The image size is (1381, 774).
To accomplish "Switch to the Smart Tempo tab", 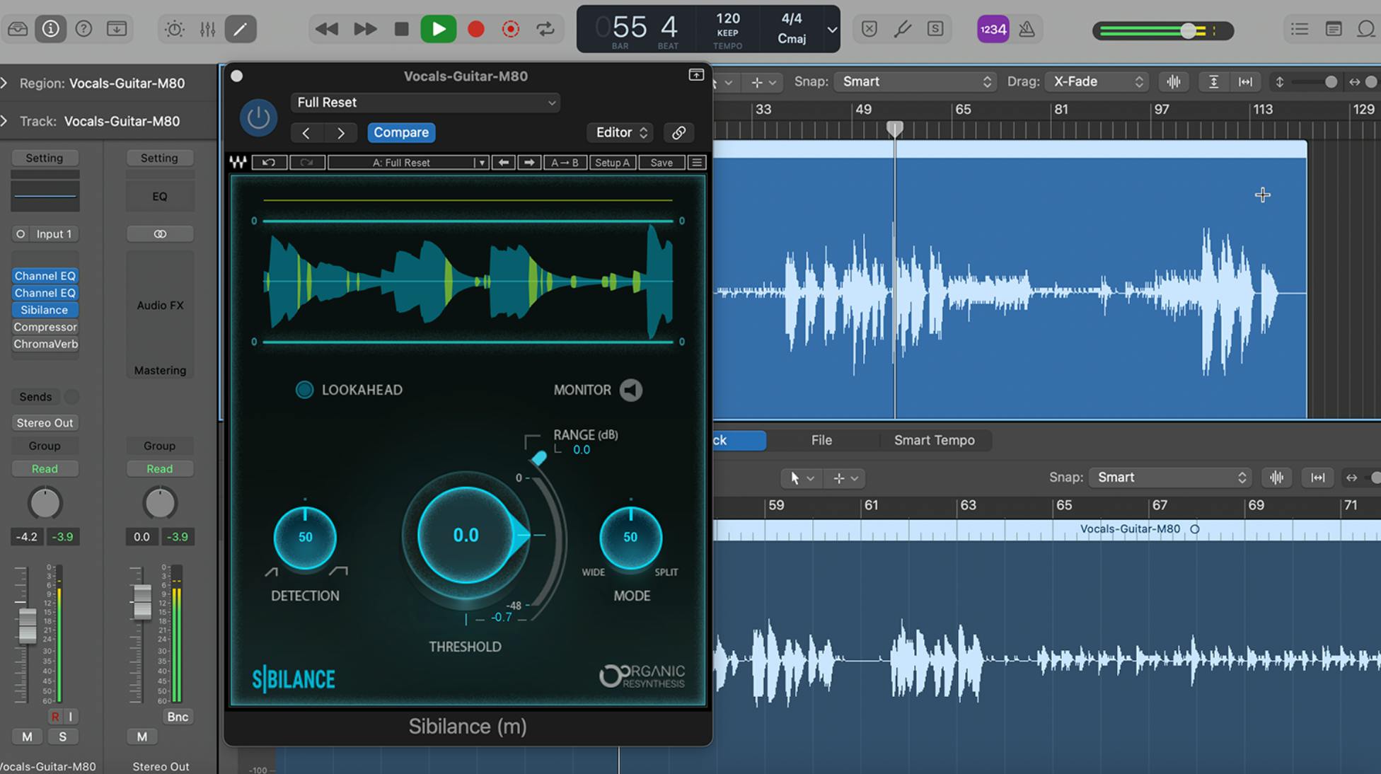I will 934,440.
